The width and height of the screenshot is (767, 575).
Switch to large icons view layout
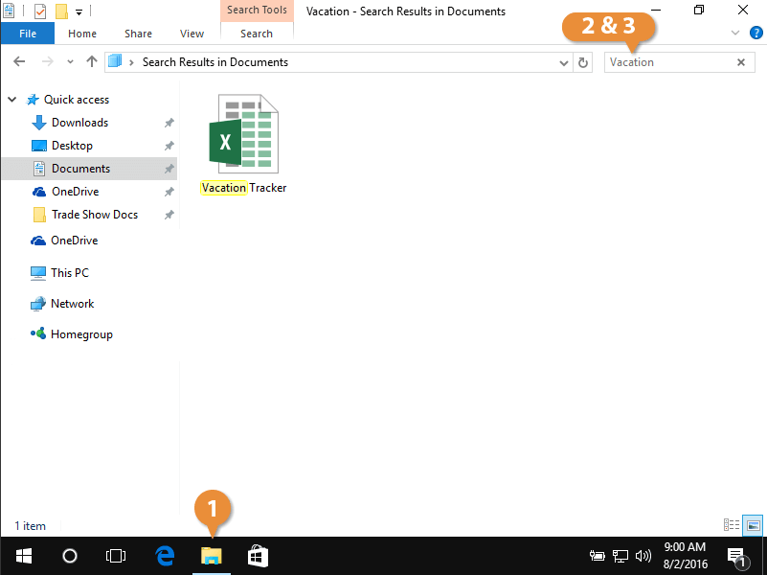(x=753, y=525)
